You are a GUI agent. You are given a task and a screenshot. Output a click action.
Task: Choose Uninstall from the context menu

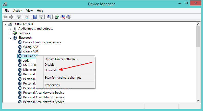tap(51, 70)
